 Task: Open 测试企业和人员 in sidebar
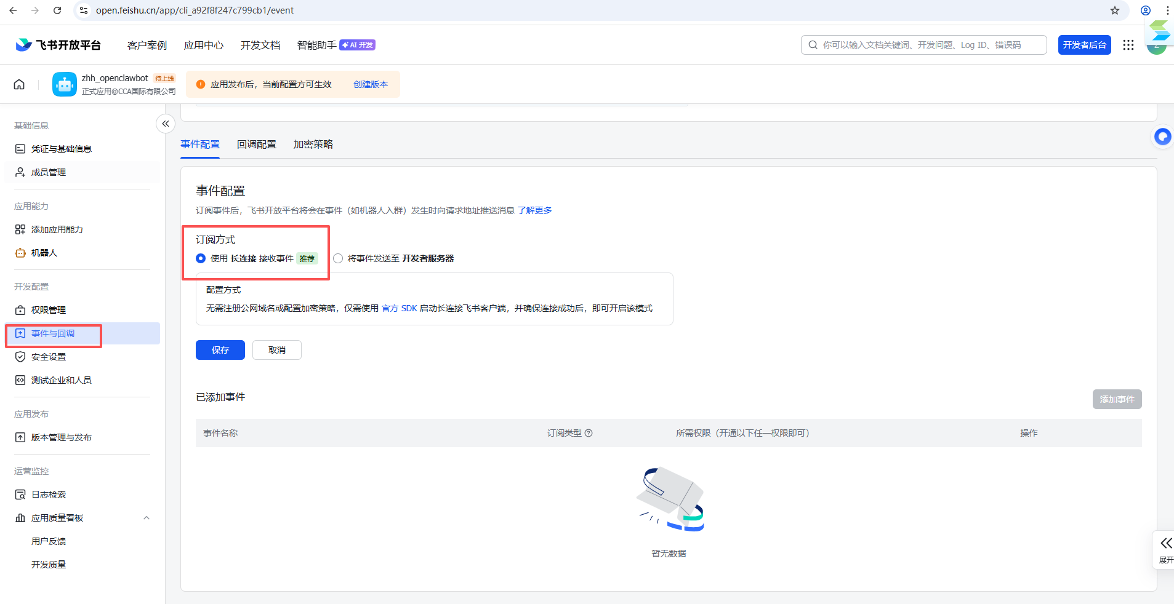(x=62, y=380)
